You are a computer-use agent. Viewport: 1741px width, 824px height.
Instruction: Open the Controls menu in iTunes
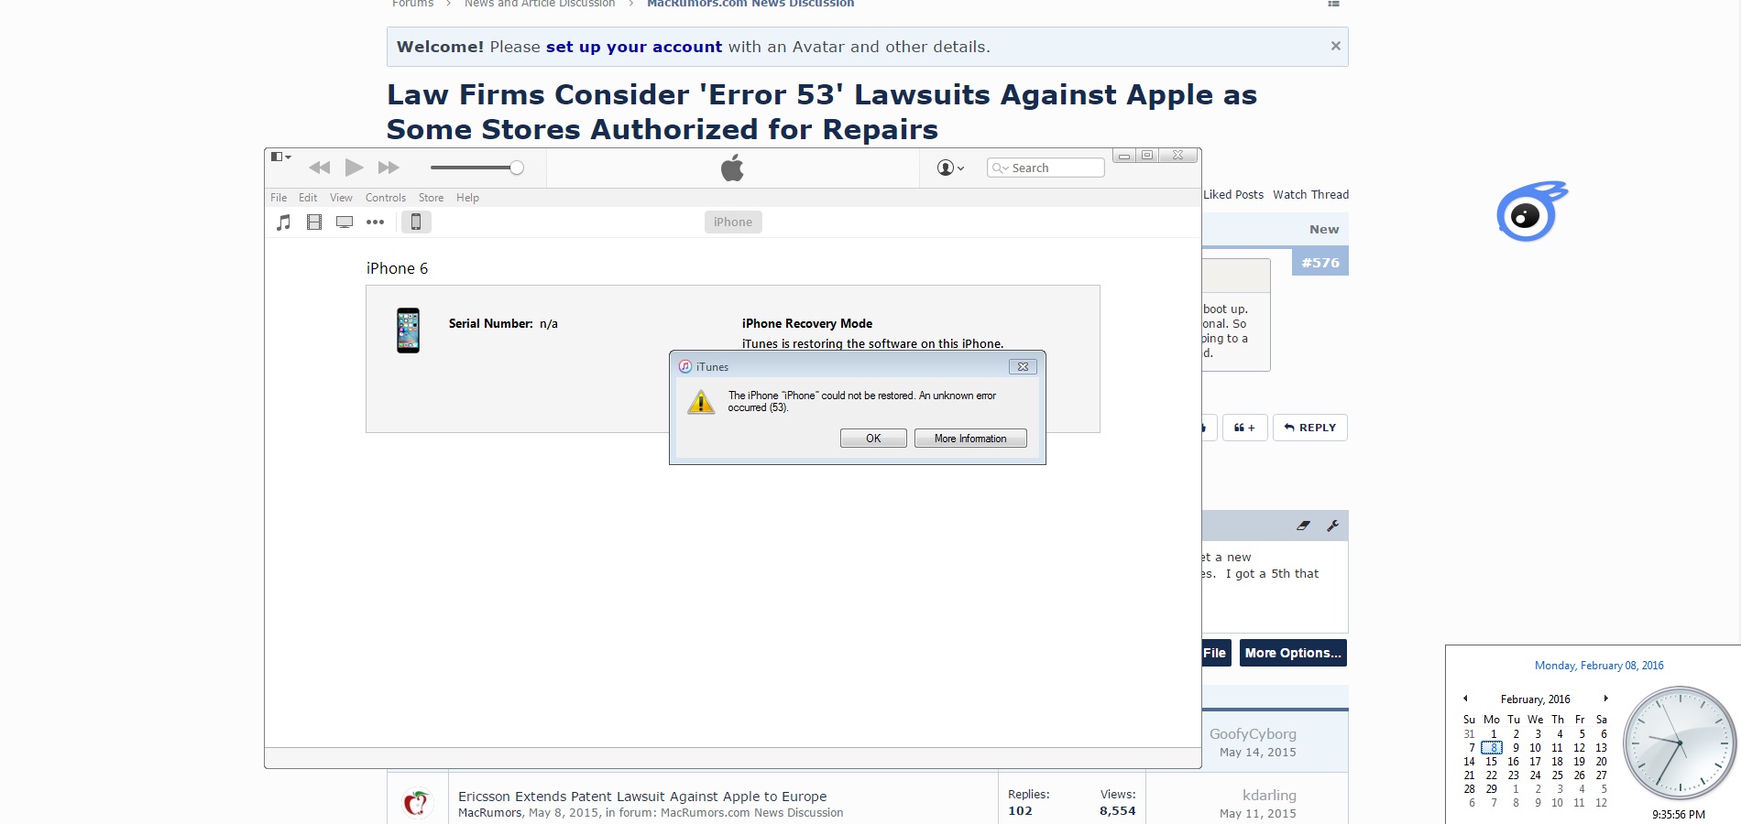point(386,198)
